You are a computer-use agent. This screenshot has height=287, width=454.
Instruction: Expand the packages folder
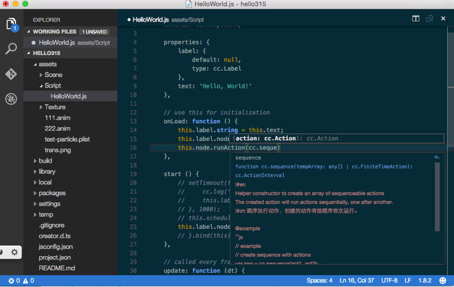[x=35, y=193]
